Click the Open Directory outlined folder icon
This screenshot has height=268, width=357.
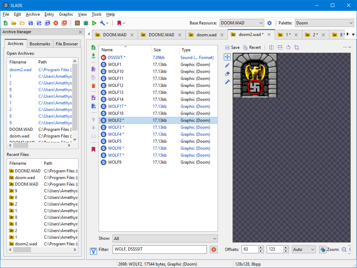pyautogui.click(x=22, y=23)
